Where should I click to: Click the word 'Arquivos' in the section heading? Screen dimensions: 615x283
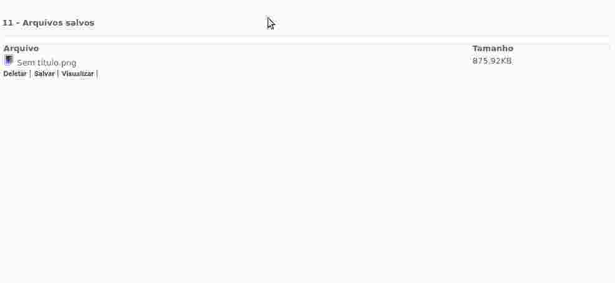point(43,22)
